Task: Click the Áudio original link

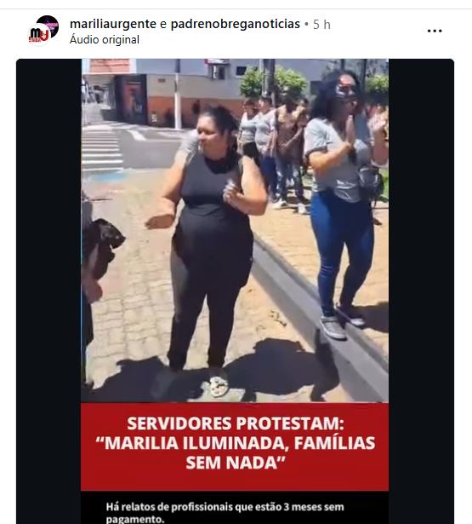Action: (x=105, y=40)
